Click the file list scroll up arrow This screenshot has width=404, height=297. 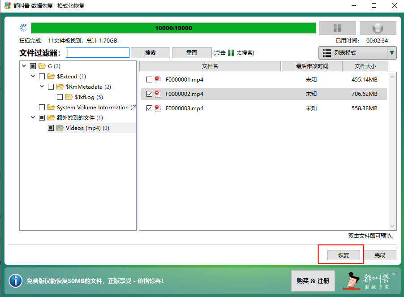pyautogui.click(x=392, y=77)
